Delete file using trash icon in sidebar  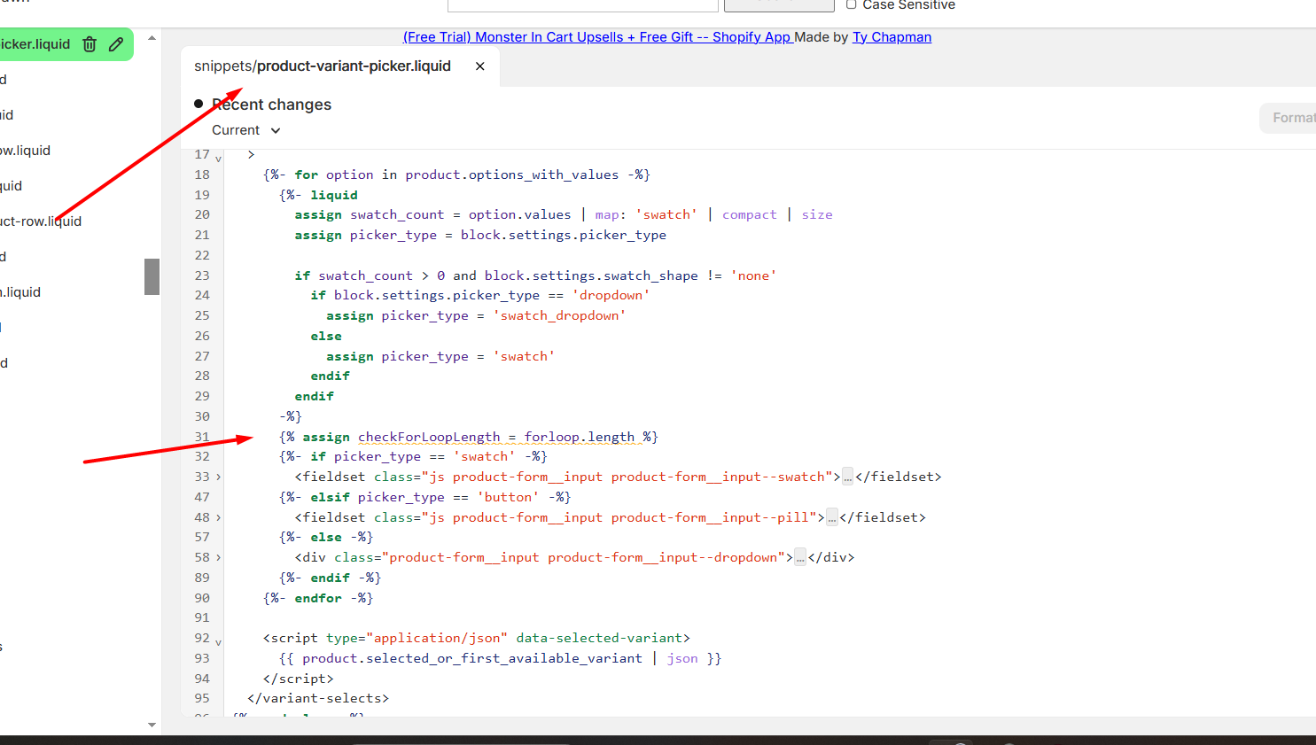[x=90, y=44]
